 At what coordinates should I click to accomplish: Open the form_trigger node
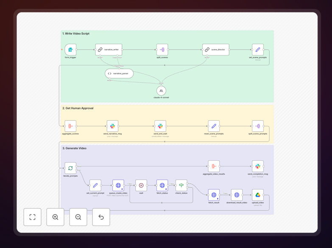[x=70, y=50]
